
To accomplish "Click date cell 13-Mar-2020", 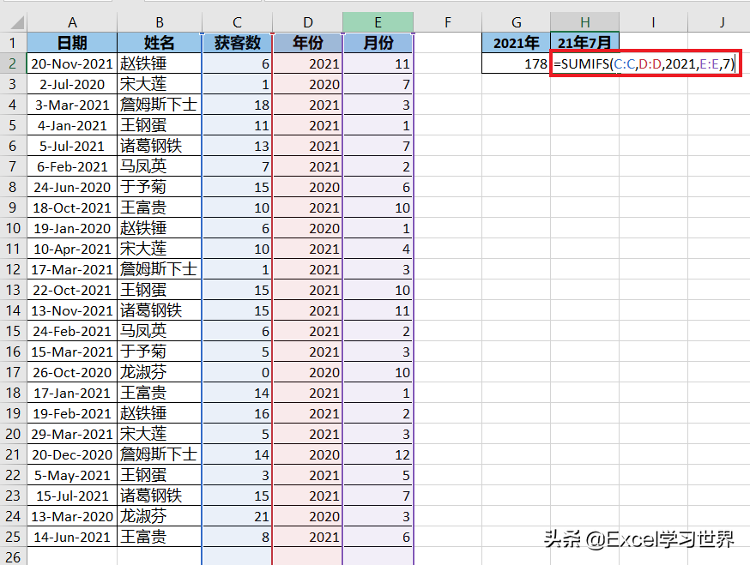I will pyautogui.click(x=72, y=516).
